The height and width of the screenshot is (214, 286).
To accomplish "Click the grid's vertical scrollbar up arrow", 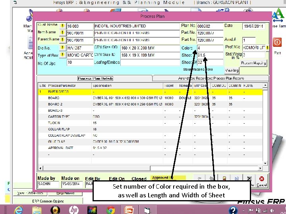I will tap(265, 85).
